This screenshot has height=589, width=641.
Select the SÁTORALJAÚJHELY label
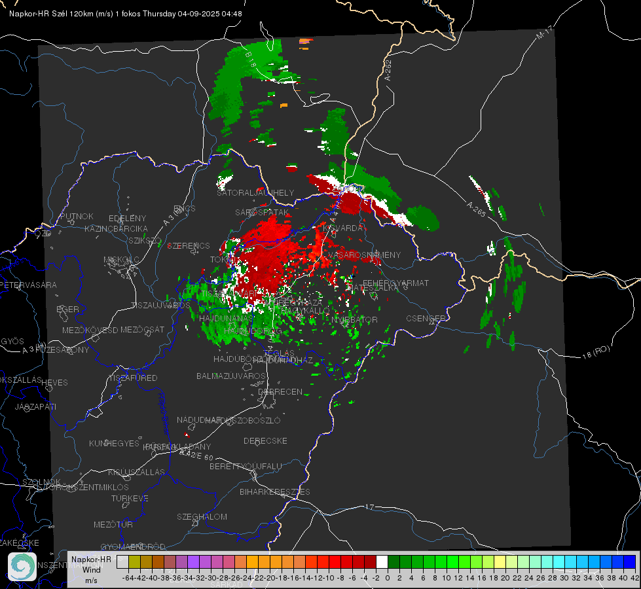pos(255,192)
